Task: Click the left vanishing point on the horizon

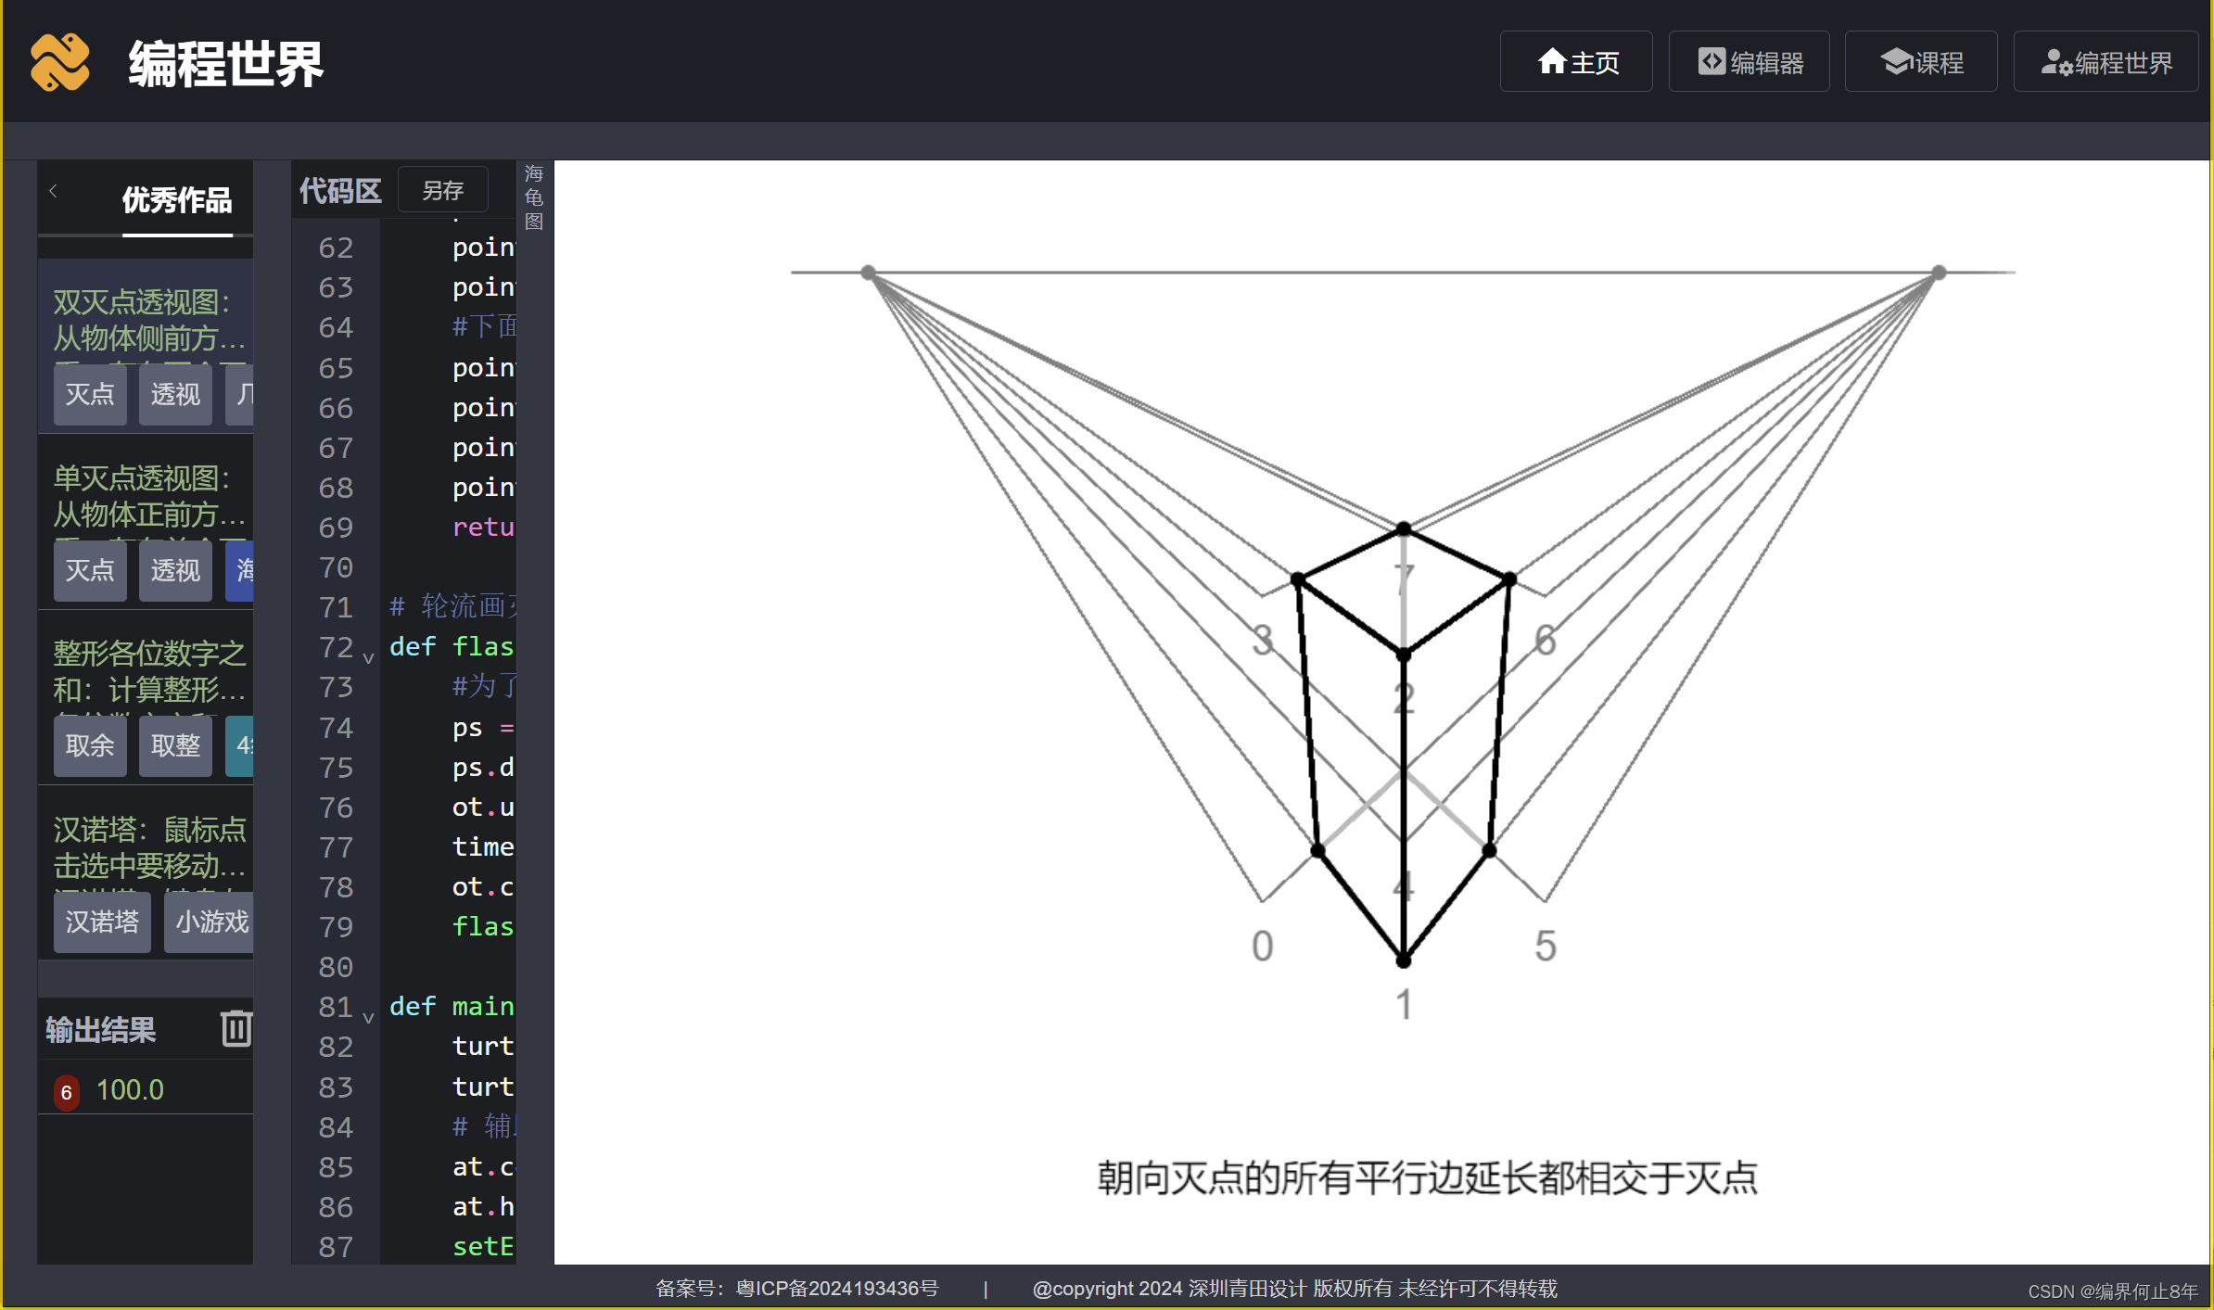Action: point(869,273)
